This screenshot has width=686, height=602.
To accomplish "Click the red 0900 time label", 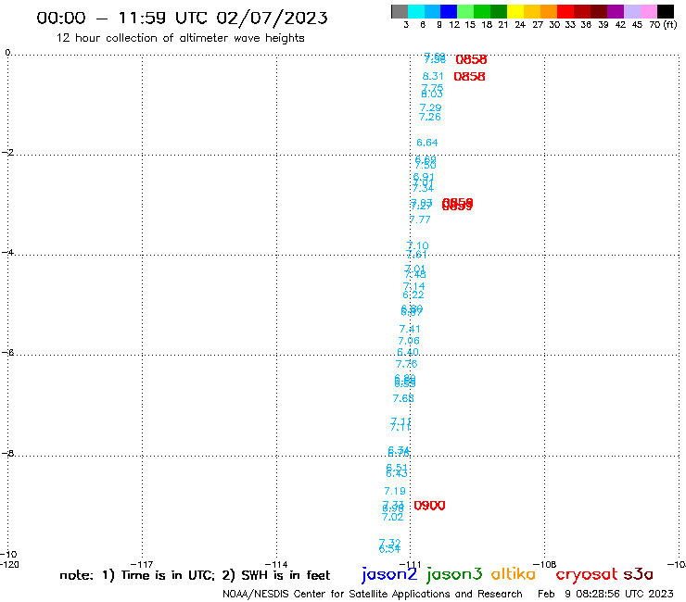I will (x=429, y=506).
